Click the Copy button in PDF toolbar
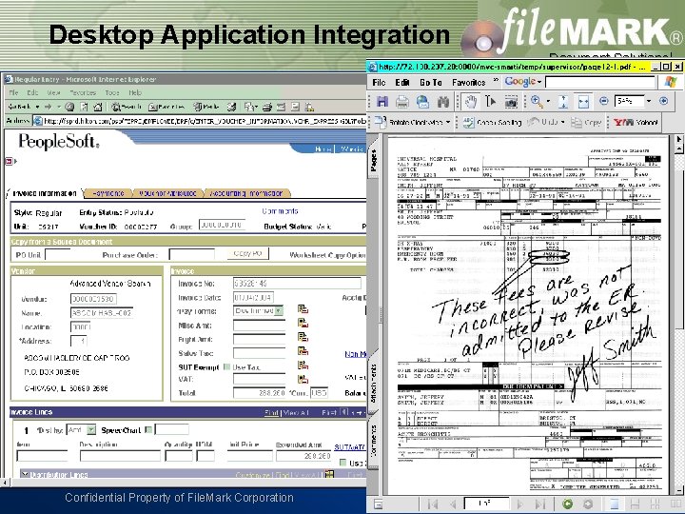The height and width of the screenshot is (514, 685). [587, 123]
